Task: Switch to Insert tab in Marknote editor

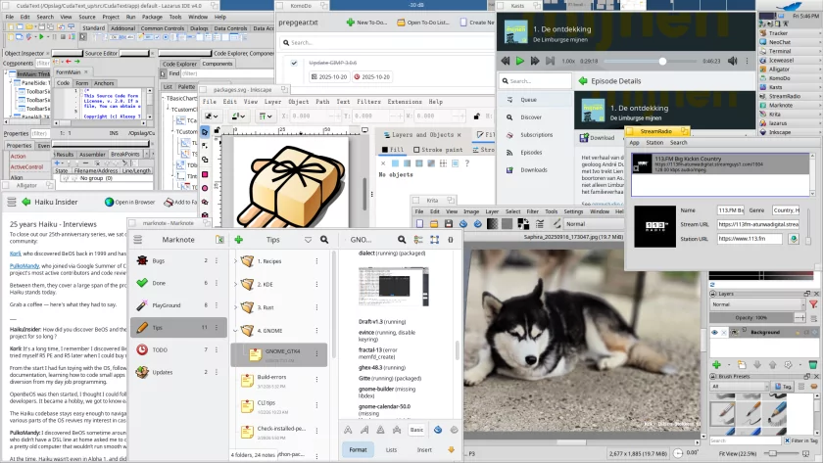Action: point(424,450)
